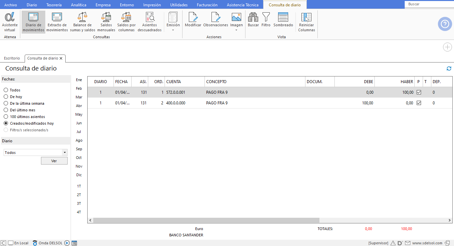Click the mail envelope status icon
This screenshot has width=454, height=246.
point(408,243)
